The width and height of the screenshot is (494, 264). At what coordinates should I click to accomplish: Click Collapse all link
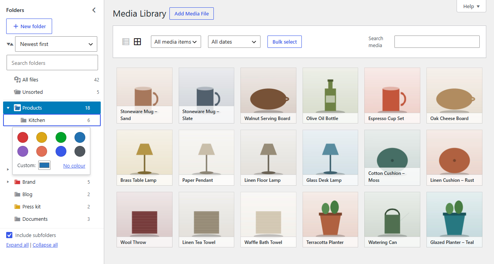tap(45, 245)
